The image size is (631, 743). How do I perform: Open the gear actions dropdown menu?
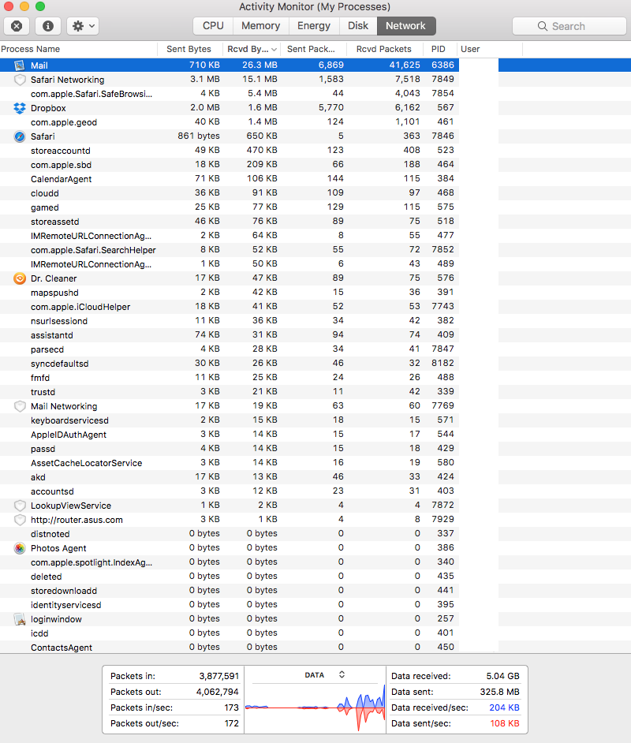[x=83, y=26]
